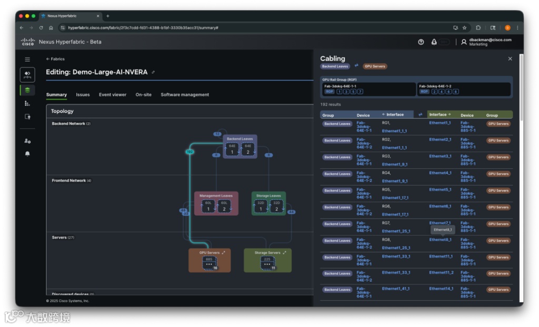The width and height of the screenshot is (539, 327).
Task: Open the user account profile icon
Action: tap(464, 42)
